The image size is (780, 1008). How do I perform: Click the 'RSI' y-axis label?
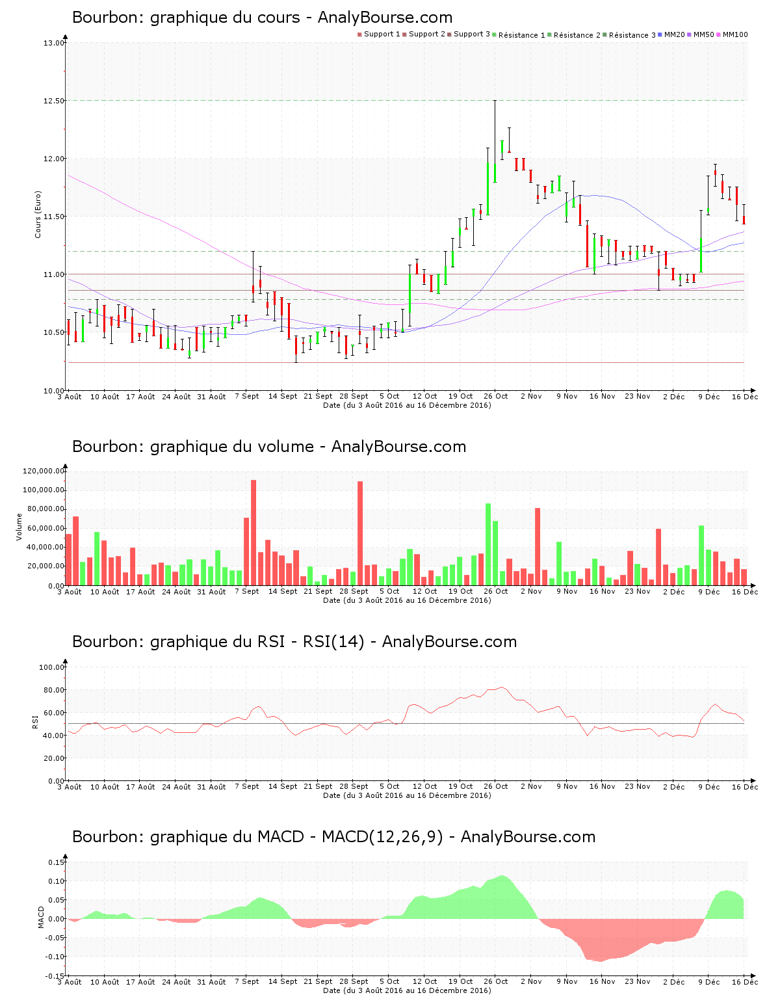tap(35, 721)
